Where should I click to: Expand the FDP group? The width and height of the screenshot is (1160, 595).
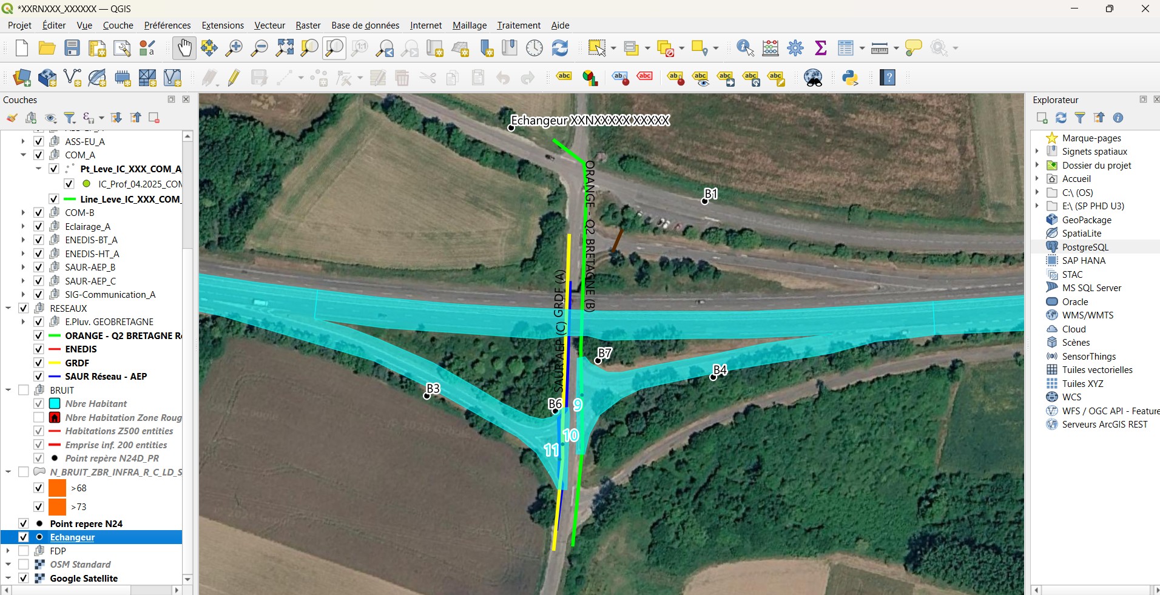click(8, 551)
